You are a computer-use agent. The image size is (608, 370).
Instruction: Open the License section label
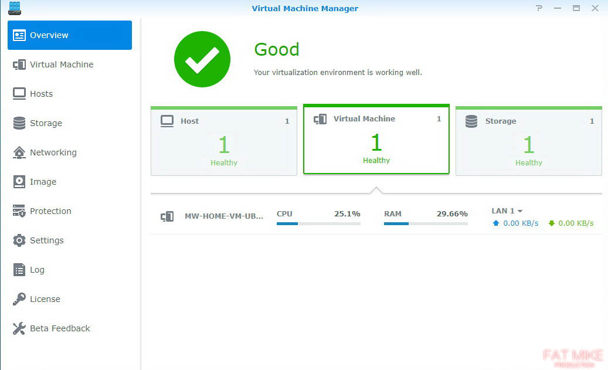[45, 299]
